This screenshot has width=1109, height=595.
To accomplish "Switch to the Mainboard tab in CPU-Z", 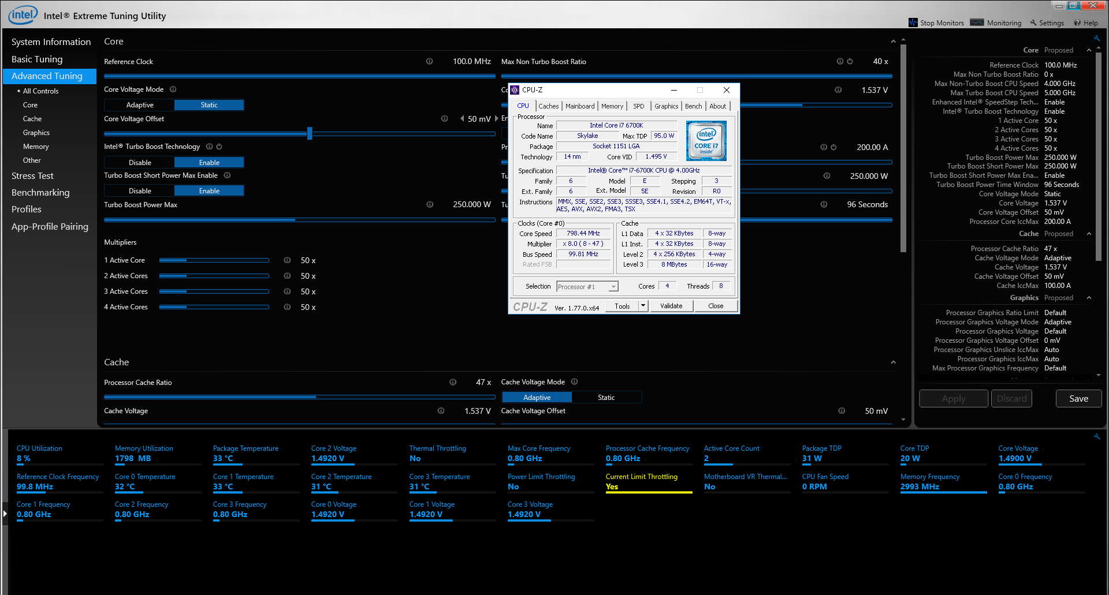I will pyautogui.click(x=580, y=106).
